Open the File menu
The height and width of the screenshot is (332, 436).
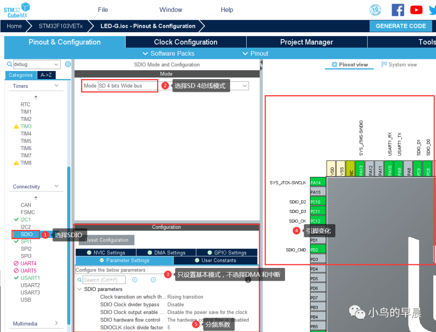103,10
